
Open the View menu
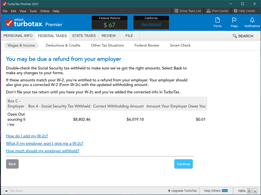[23, 11]
